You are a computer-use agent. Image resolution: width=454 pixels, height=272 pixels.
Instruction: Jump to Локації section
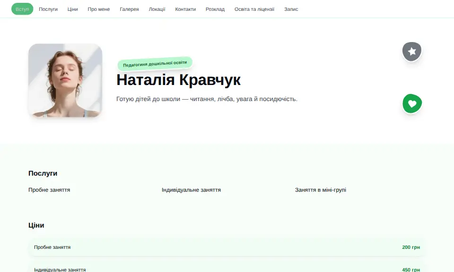click(157, 9)
